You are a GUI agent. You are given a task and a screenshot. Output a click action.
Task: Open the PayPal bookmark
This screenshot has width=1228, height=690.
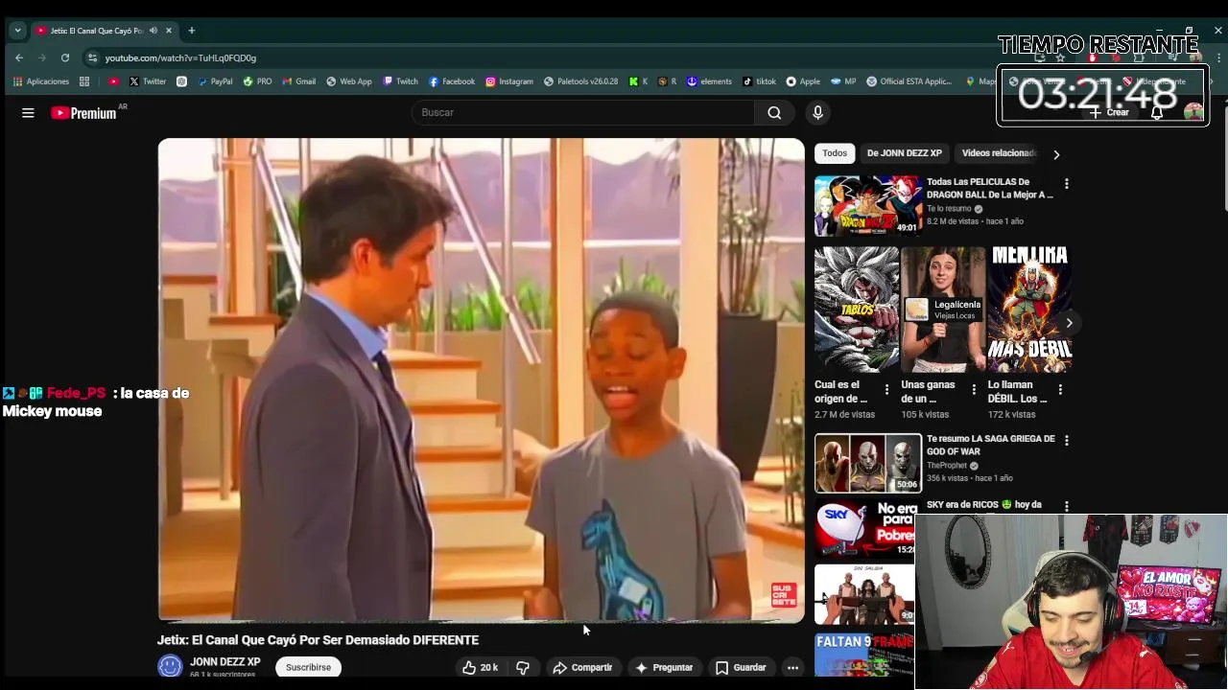(x=215, y=81)
